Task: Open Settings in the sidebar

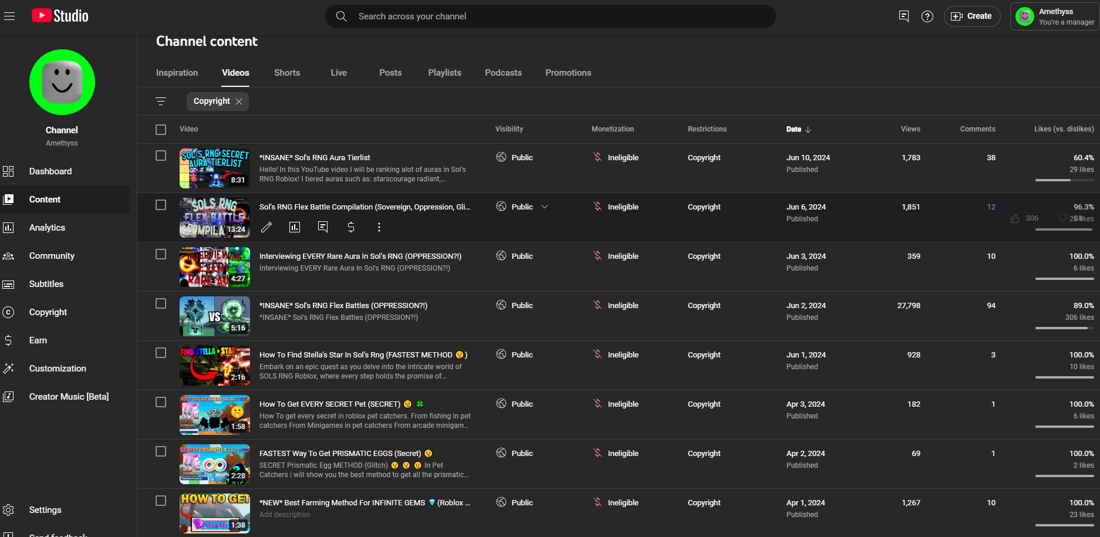Action: [x=65, y=510]
